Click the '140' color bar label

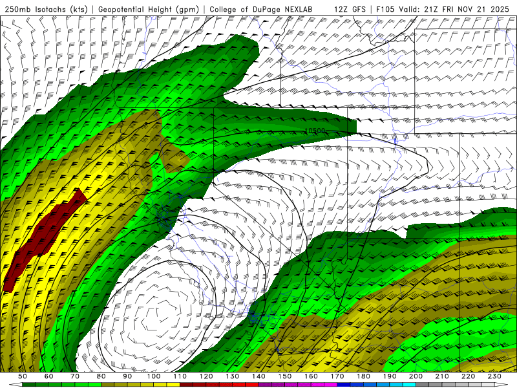coord(258,376)
